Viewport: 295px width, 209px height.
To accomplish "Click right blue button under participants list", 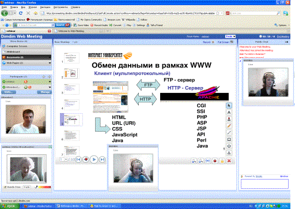I will 44,92.
